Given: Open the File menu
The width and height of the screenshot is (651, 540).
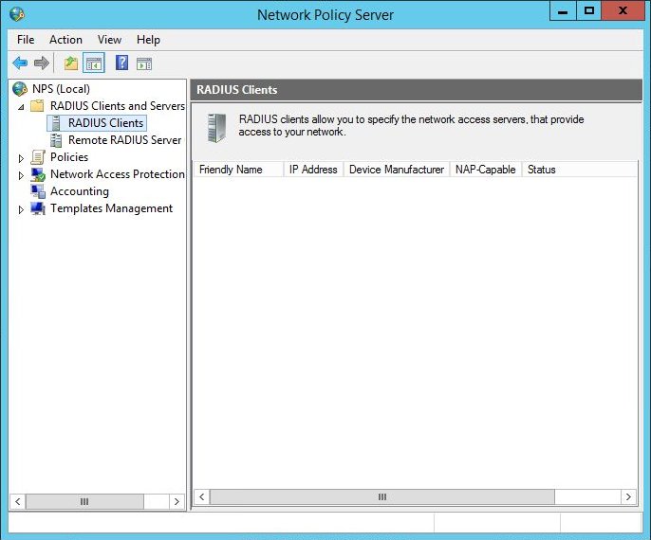Looking at the screenshot, I should pos(26,40).
